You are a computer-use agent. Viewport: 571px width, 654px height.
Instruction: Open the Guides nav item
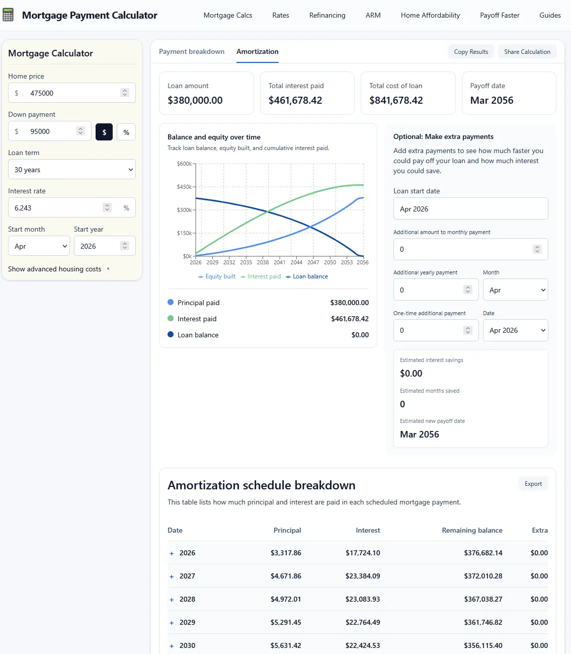click(550, 15)
